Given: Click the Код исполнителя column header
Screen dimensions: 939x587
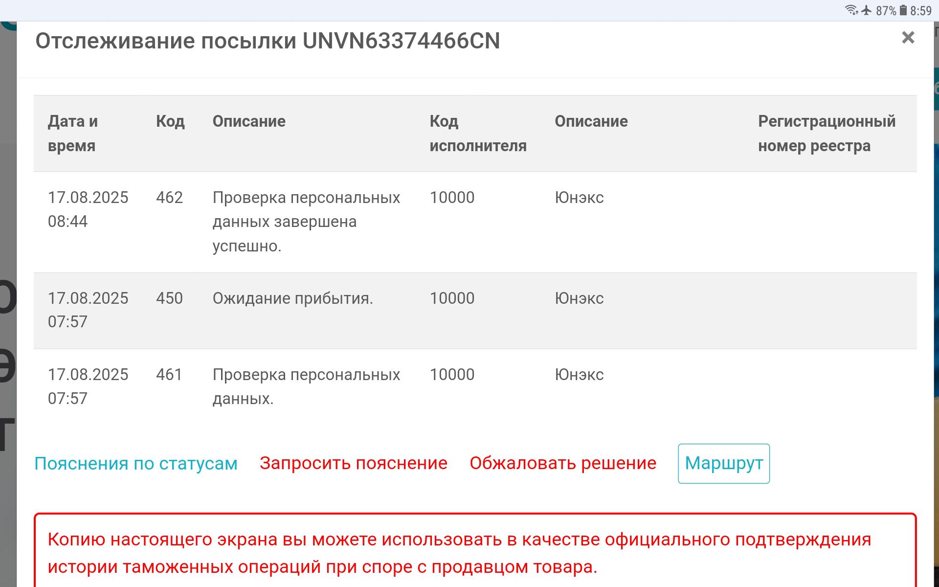Looking at the screenshot, I should tap(477, 133).
